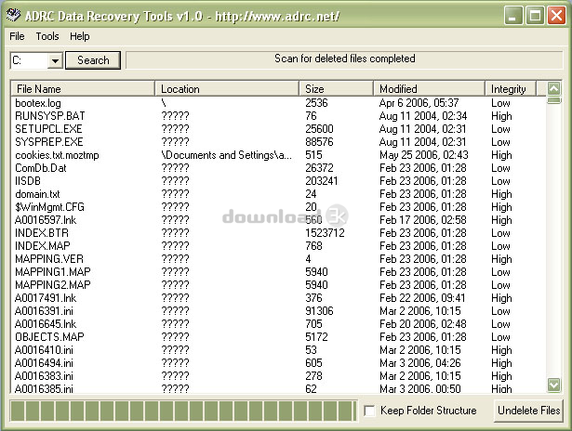Select the ComDb.Dat file
Image resolution: width=572 pixels, height=431 pixels.
click(x=41, y=168)
